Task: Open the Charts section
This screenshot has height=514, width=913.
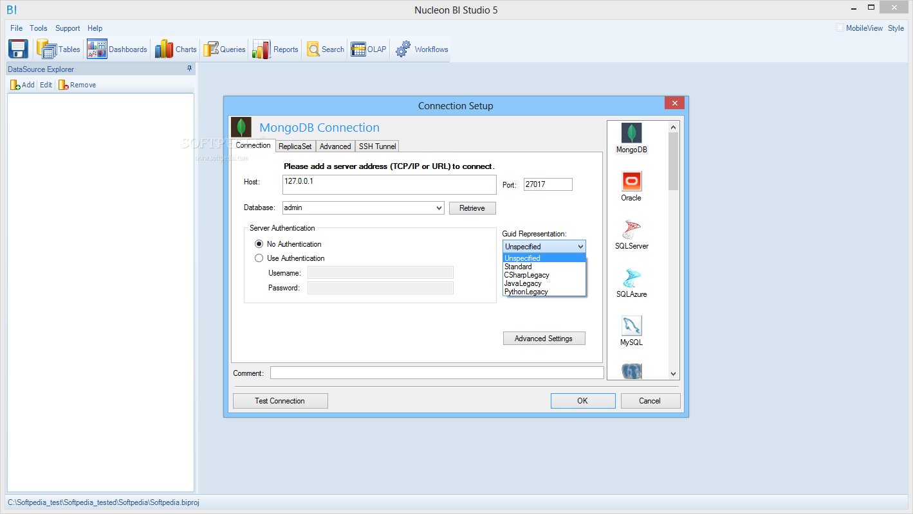Action: [176, 49]
